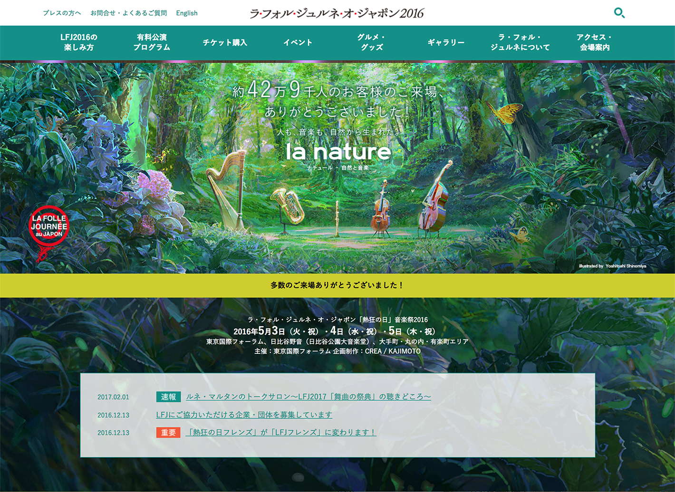The image size is (675, 492).
Task: Open お問合せ・よくあるご質問 link
Action: click(x=128, y=13)
